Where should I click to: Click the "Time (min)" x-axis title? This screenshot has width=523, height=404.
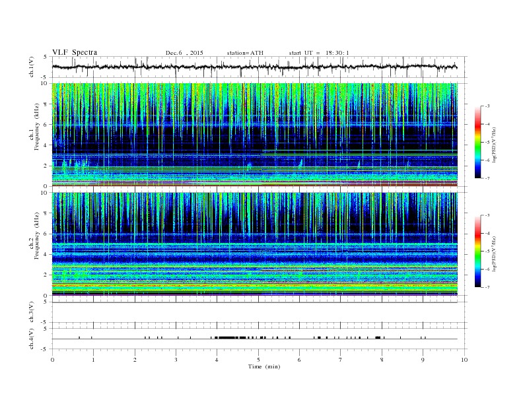pyautogui.click(x=264, y=366)
